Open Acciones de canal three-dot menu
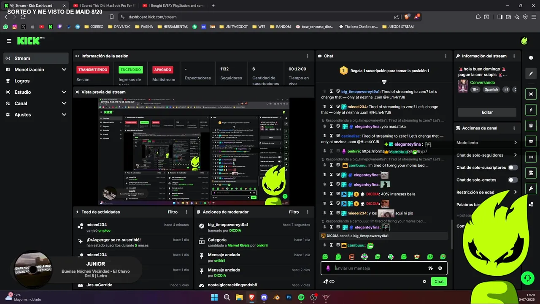Image resolution: width=540 pixels, height=304 pixels. tap(514, 128)
